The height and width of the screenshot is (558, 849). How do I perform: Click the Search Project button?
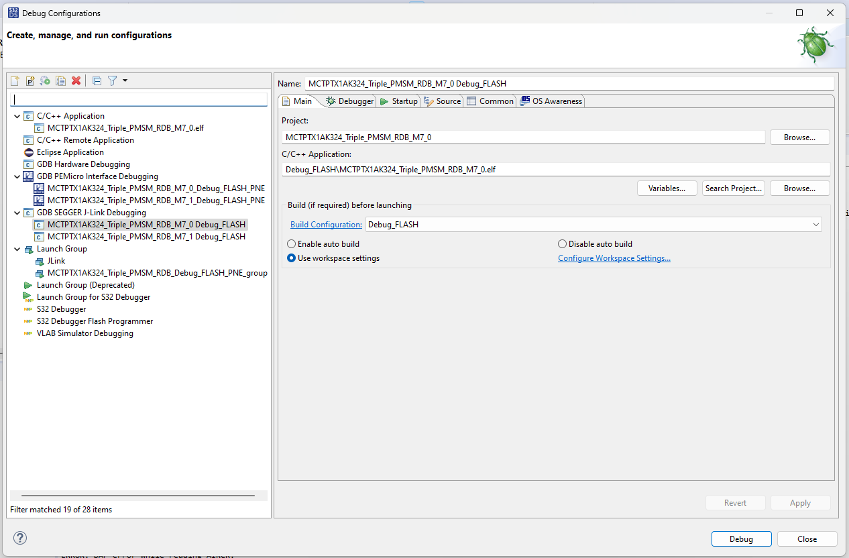(733, 188)
